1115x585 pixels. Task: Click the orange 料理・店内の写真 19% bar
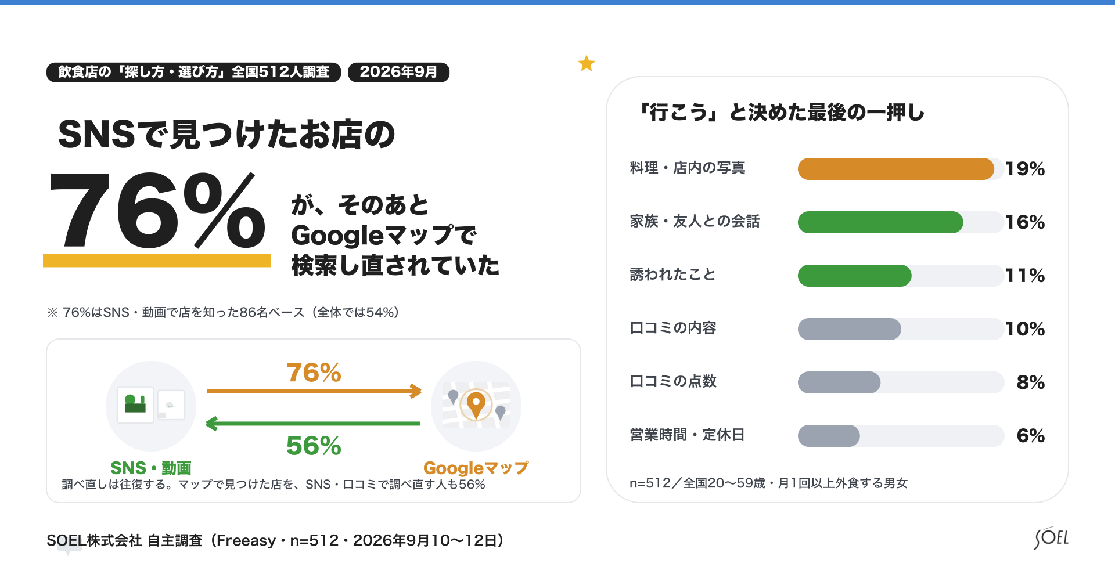(896, 169)
